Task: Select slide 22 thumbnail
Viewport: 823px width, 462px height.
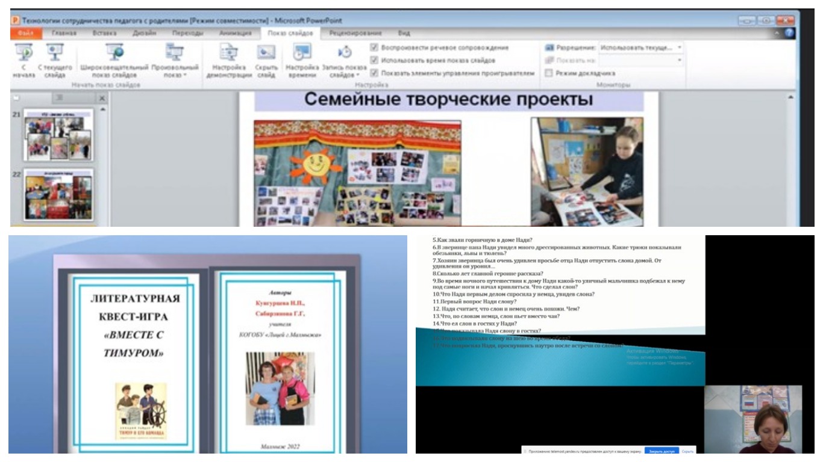Action: tap(58, 194)
